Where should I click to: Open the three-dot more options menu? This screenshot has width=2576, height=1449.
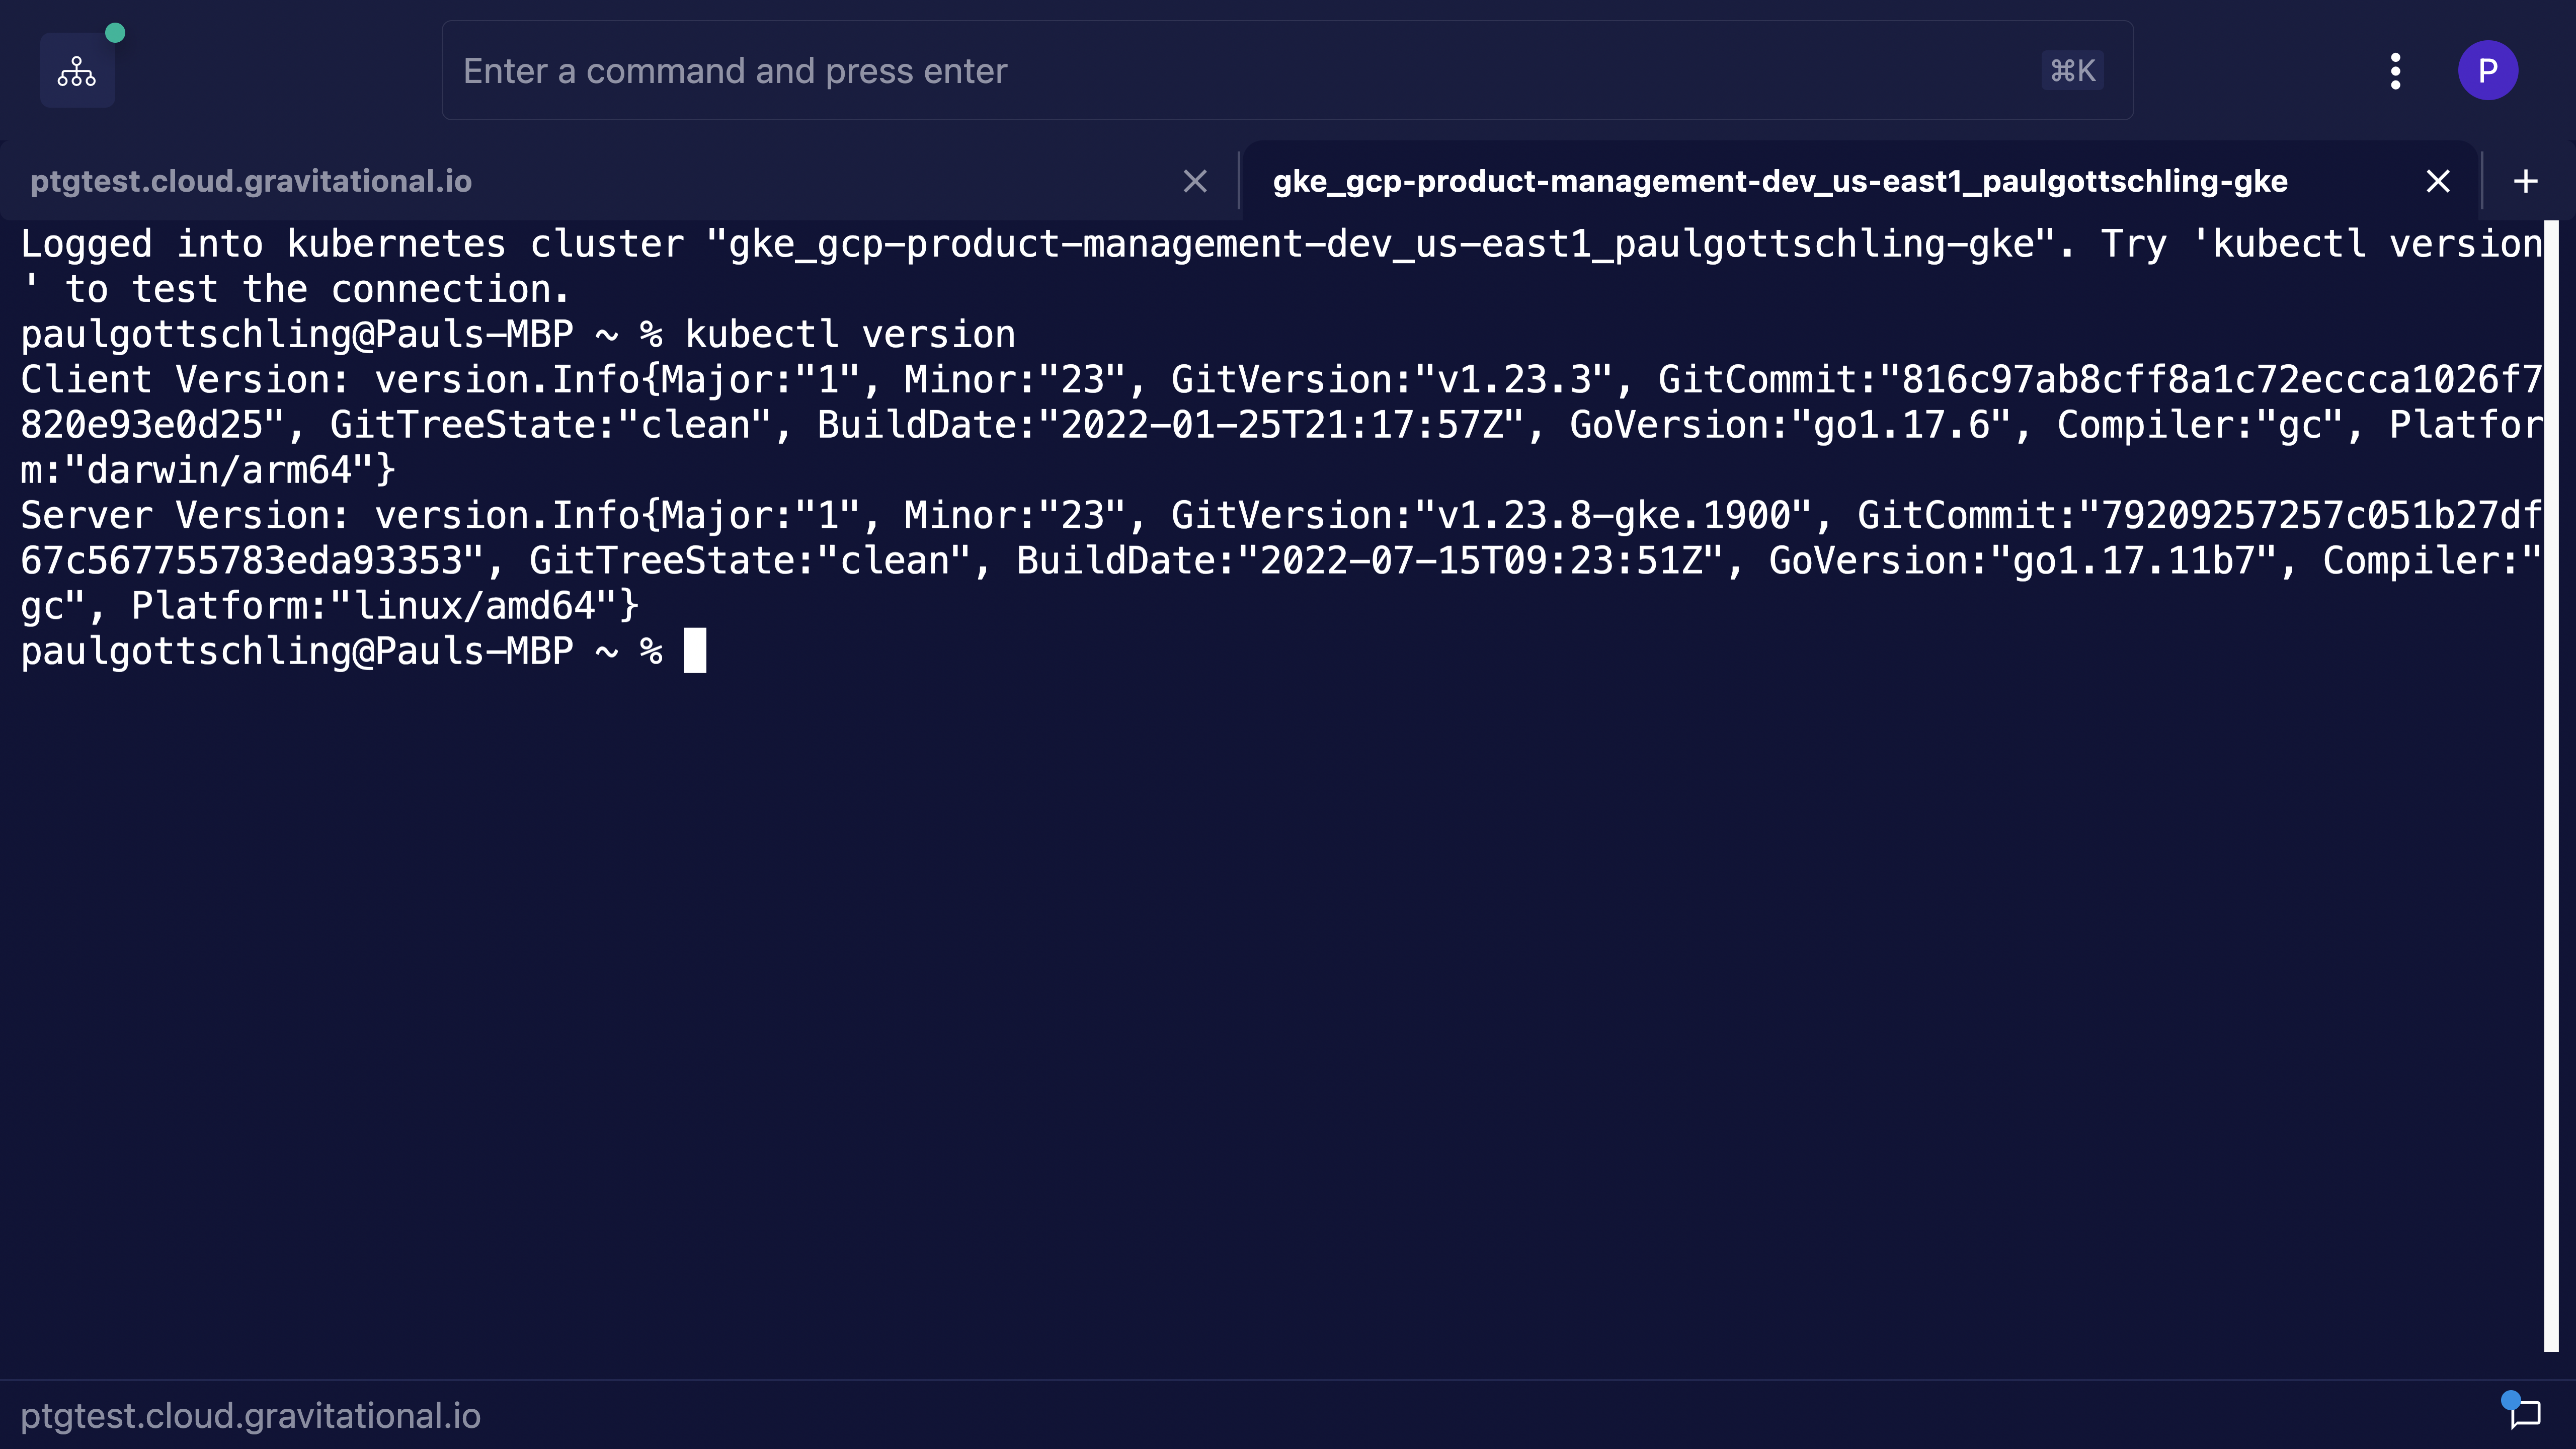click(x=2395, y=71)
